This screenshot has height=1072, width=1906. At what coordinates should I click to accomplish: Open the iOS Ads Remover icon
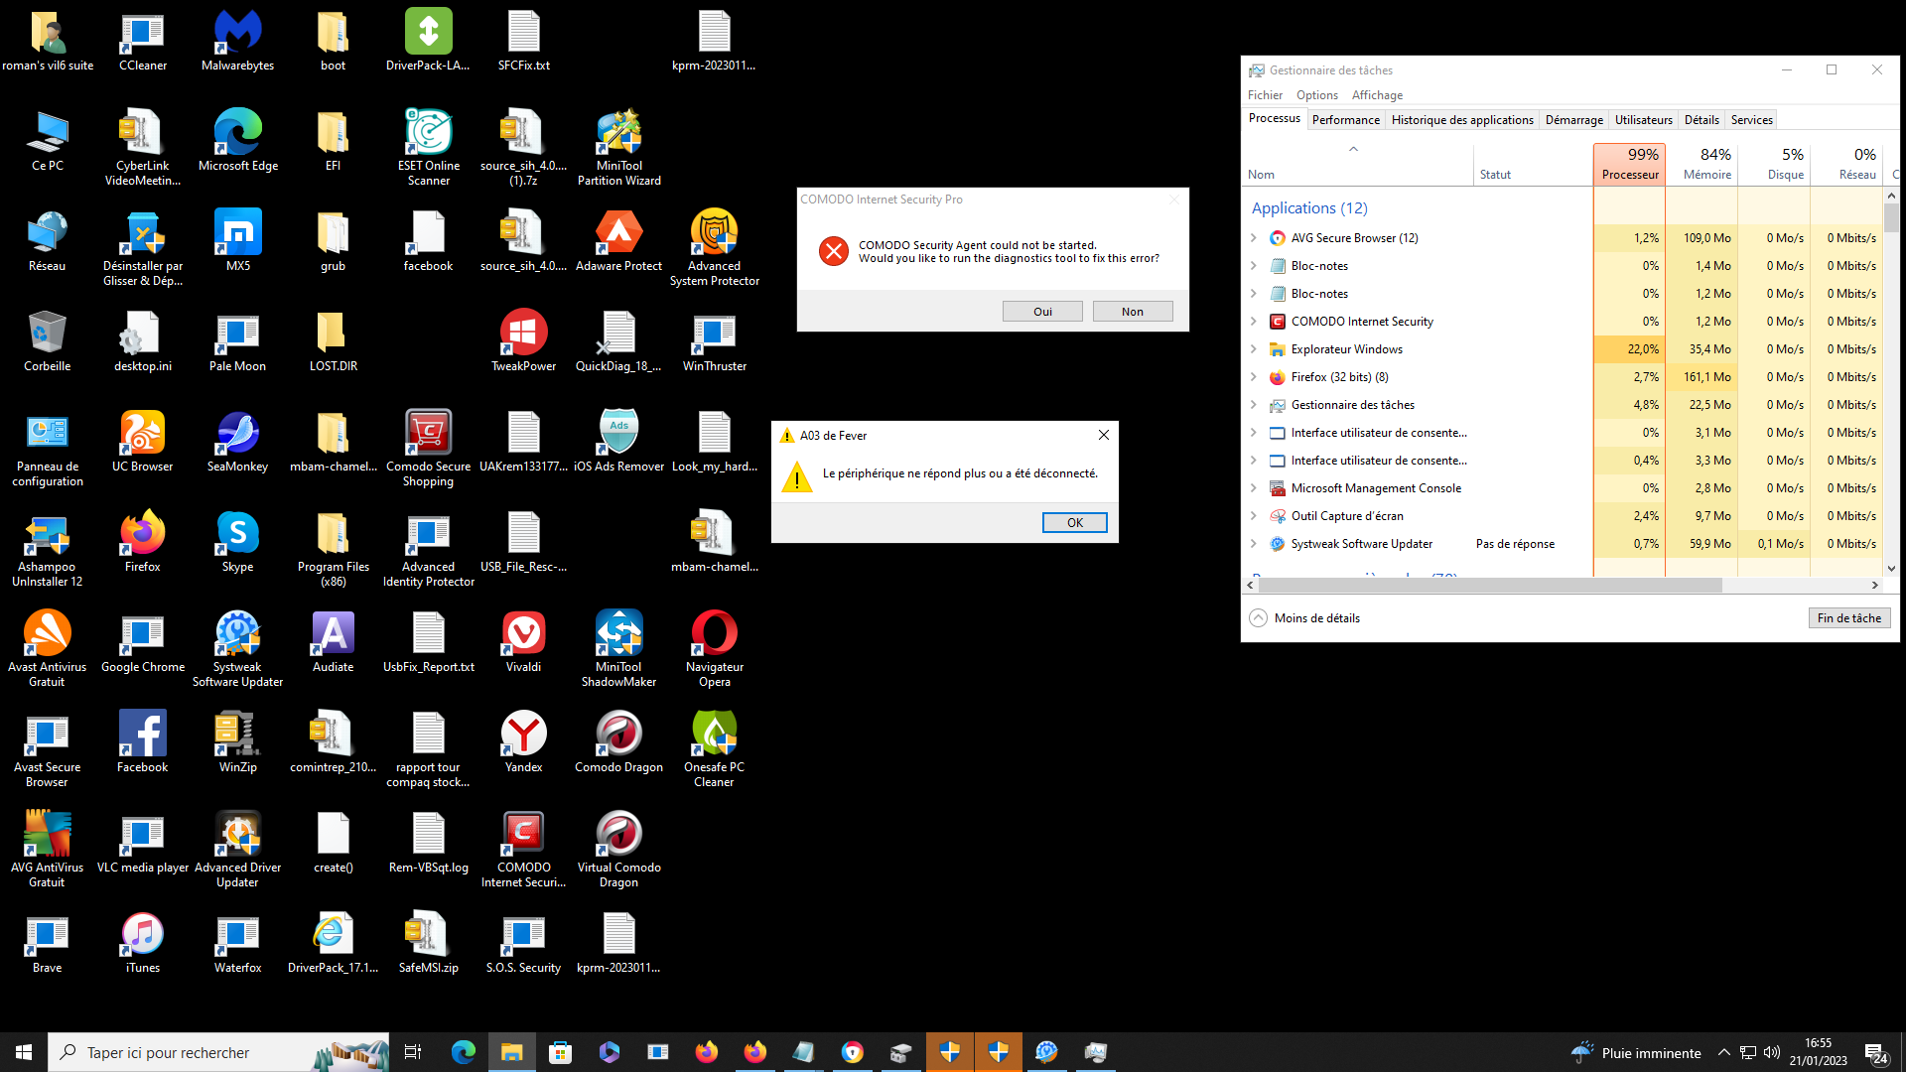click(x=618, y=442)
